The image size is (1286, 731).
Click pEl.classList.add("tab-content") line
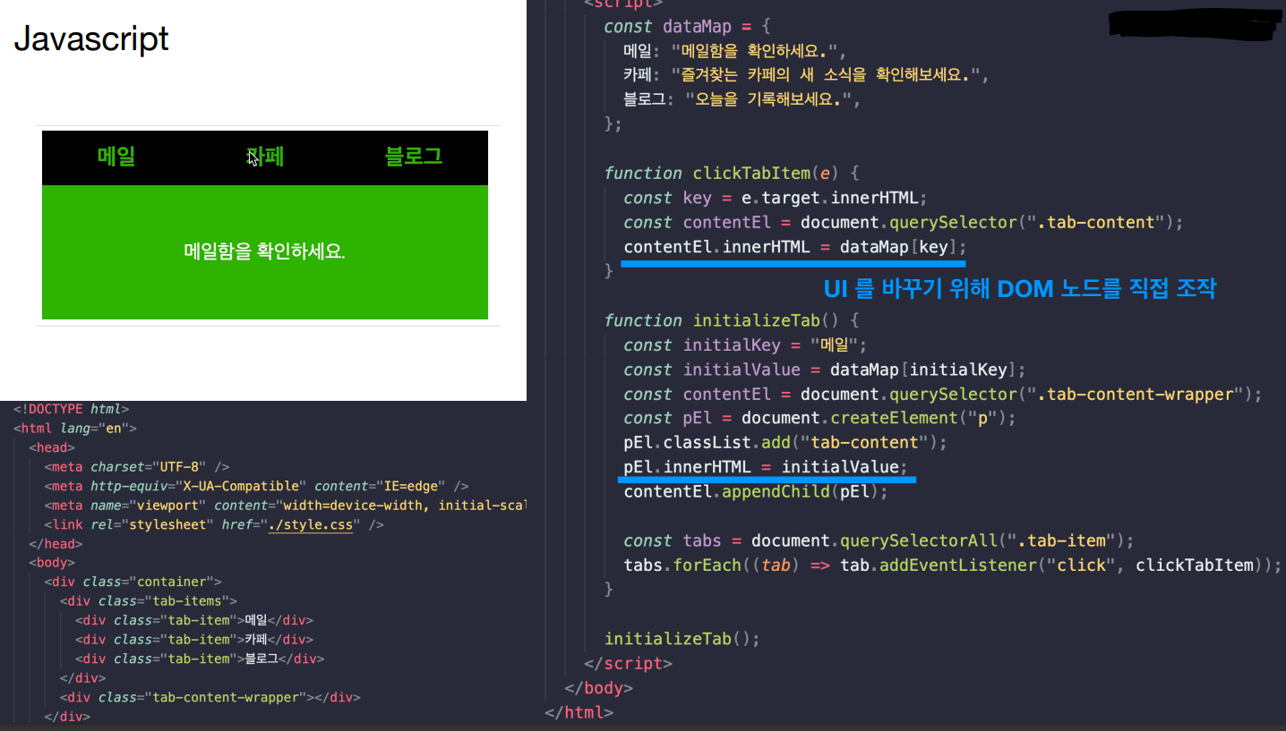(x=785, y=442)
